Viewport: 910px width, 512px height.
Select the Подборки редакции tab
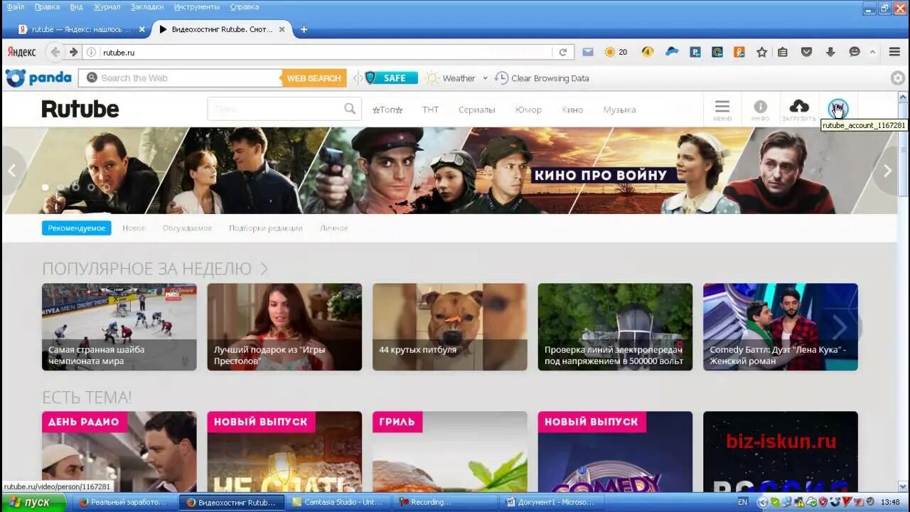266,228
